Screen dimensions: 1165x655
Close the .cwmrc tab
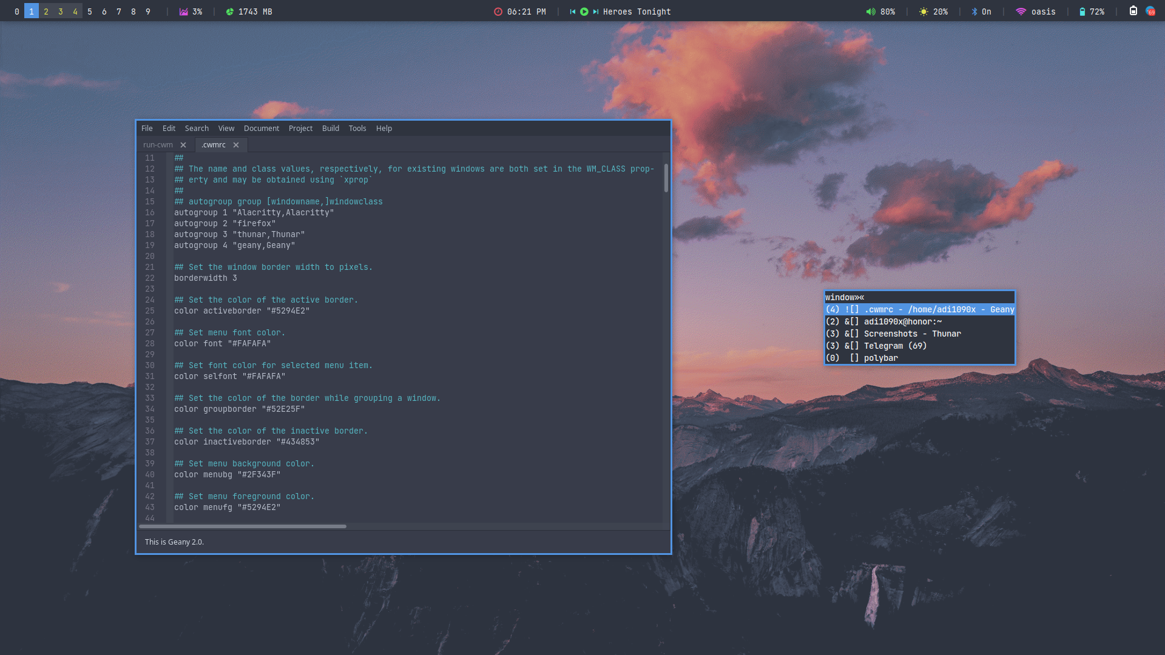click(x=236, y=145)
